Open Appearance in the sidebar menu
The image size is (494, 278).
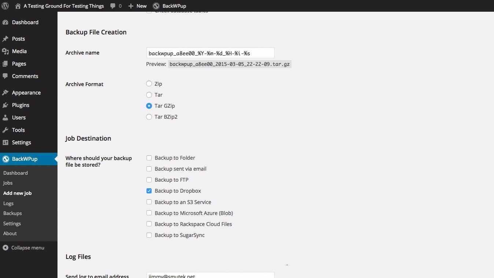click(26, 93)
